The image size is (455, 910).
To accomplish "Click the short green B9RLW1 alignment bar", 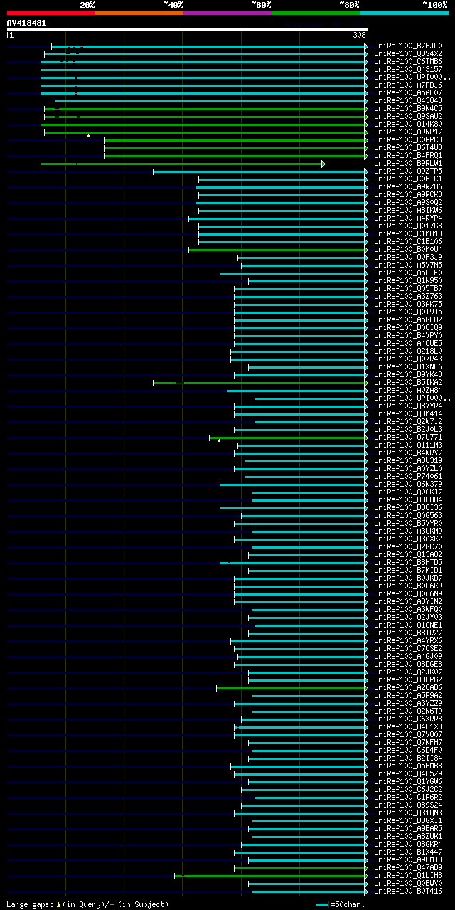I will click(183, 164).
